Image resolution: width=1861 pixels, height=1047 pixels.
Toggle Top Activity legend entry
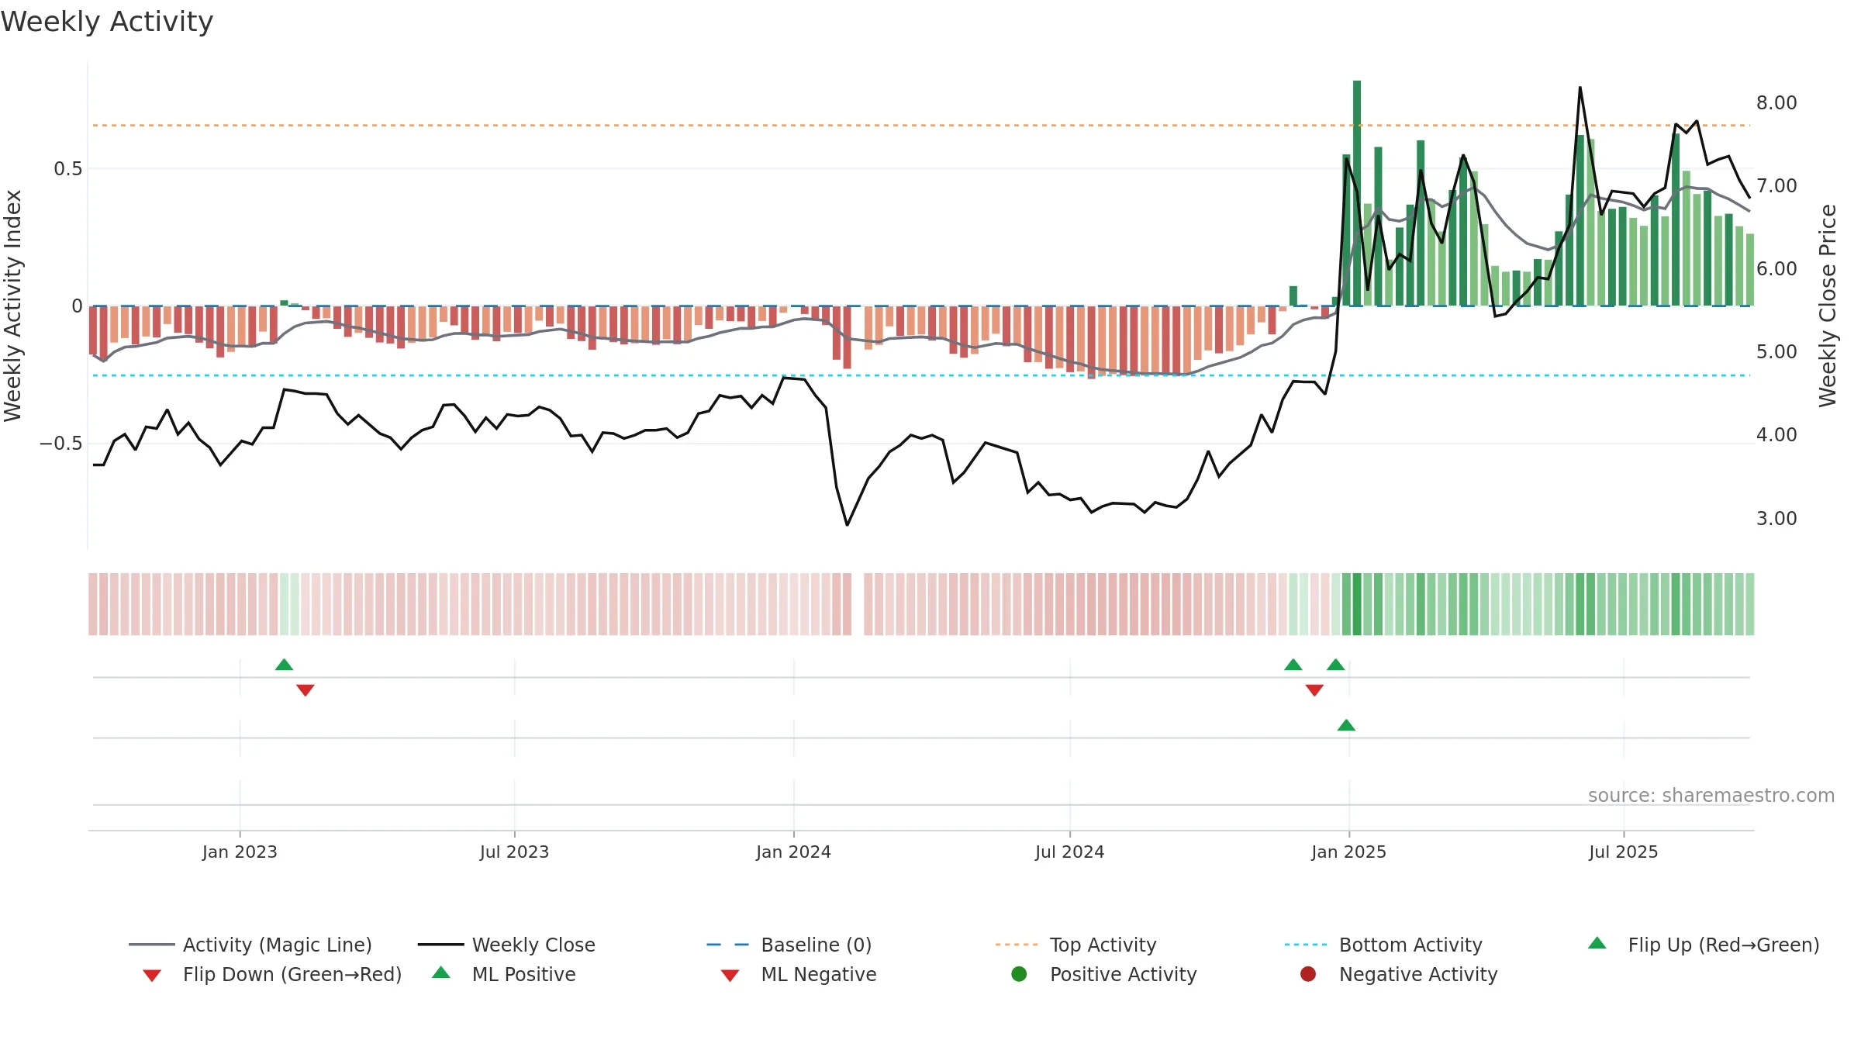pos(1076,945)
